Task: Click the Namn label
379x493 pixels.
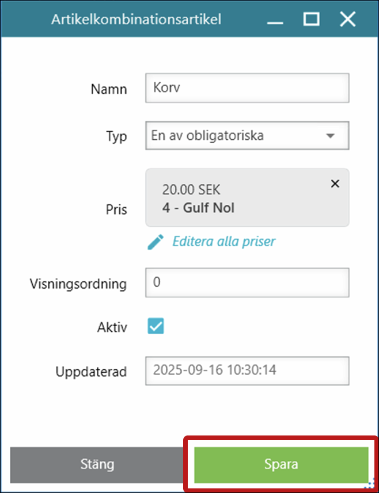Action: tap(109, 89)
